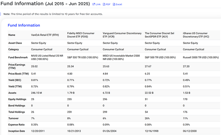
Task: Select the 176 Total Holdings value
Action: tap(185, 112)
